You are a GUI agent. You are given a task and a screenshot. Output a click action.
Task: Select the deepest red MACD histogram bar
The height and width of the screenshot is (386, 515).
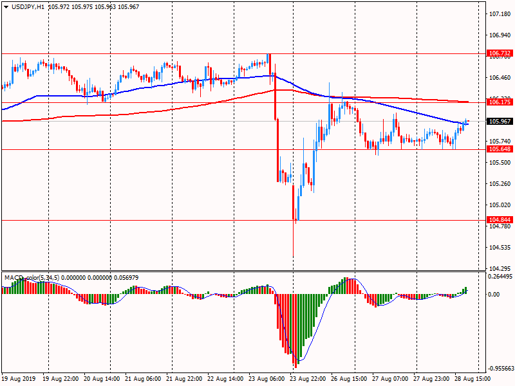pos(295,331)
